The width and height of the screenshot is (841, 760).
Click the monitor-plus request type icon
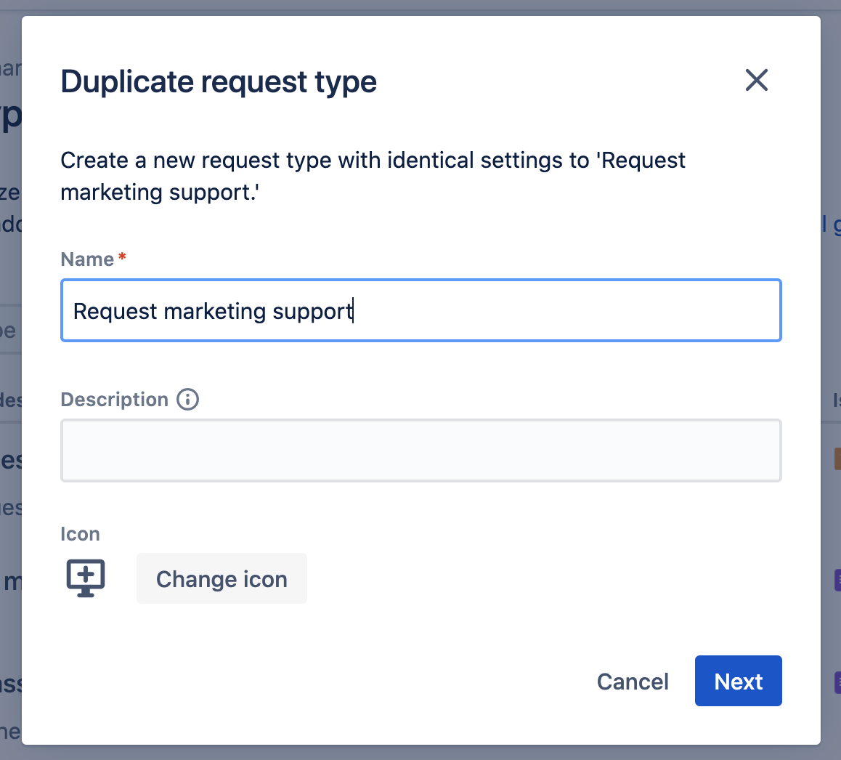tap(86, 578)
